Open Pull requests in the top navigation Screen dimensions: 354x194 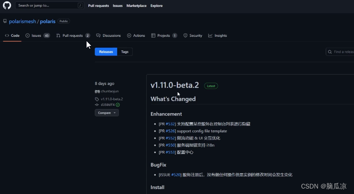pyautogui.click(x=98, y=5)
